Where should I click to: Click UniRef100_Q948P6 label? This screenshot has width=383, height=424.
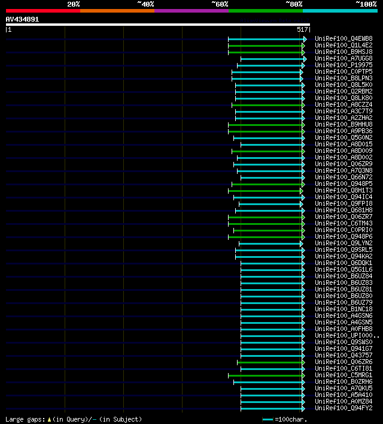pyautogui.click(x=344, y=237)
